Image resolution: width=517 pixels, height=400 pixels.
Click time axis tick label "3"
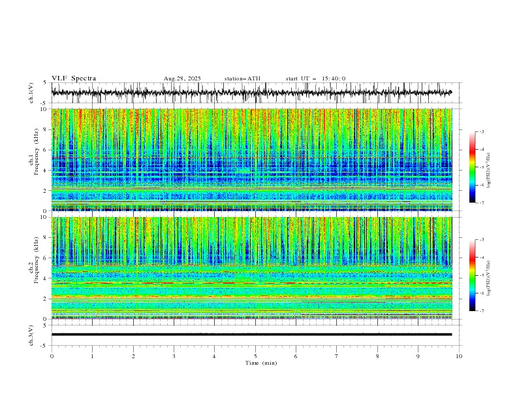174,356
